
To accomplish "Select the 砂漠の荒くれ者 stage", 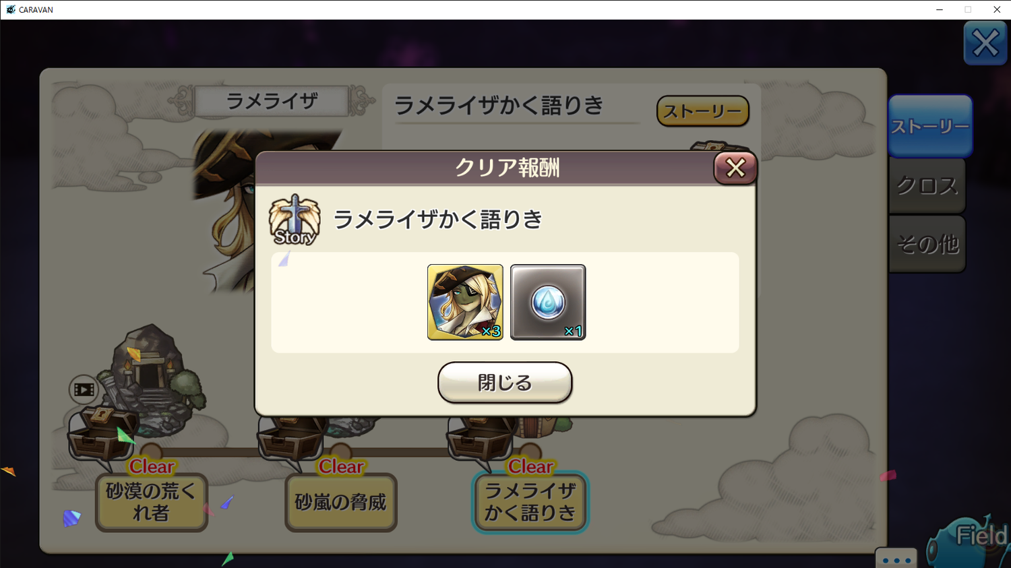I will tap(152, 503).
